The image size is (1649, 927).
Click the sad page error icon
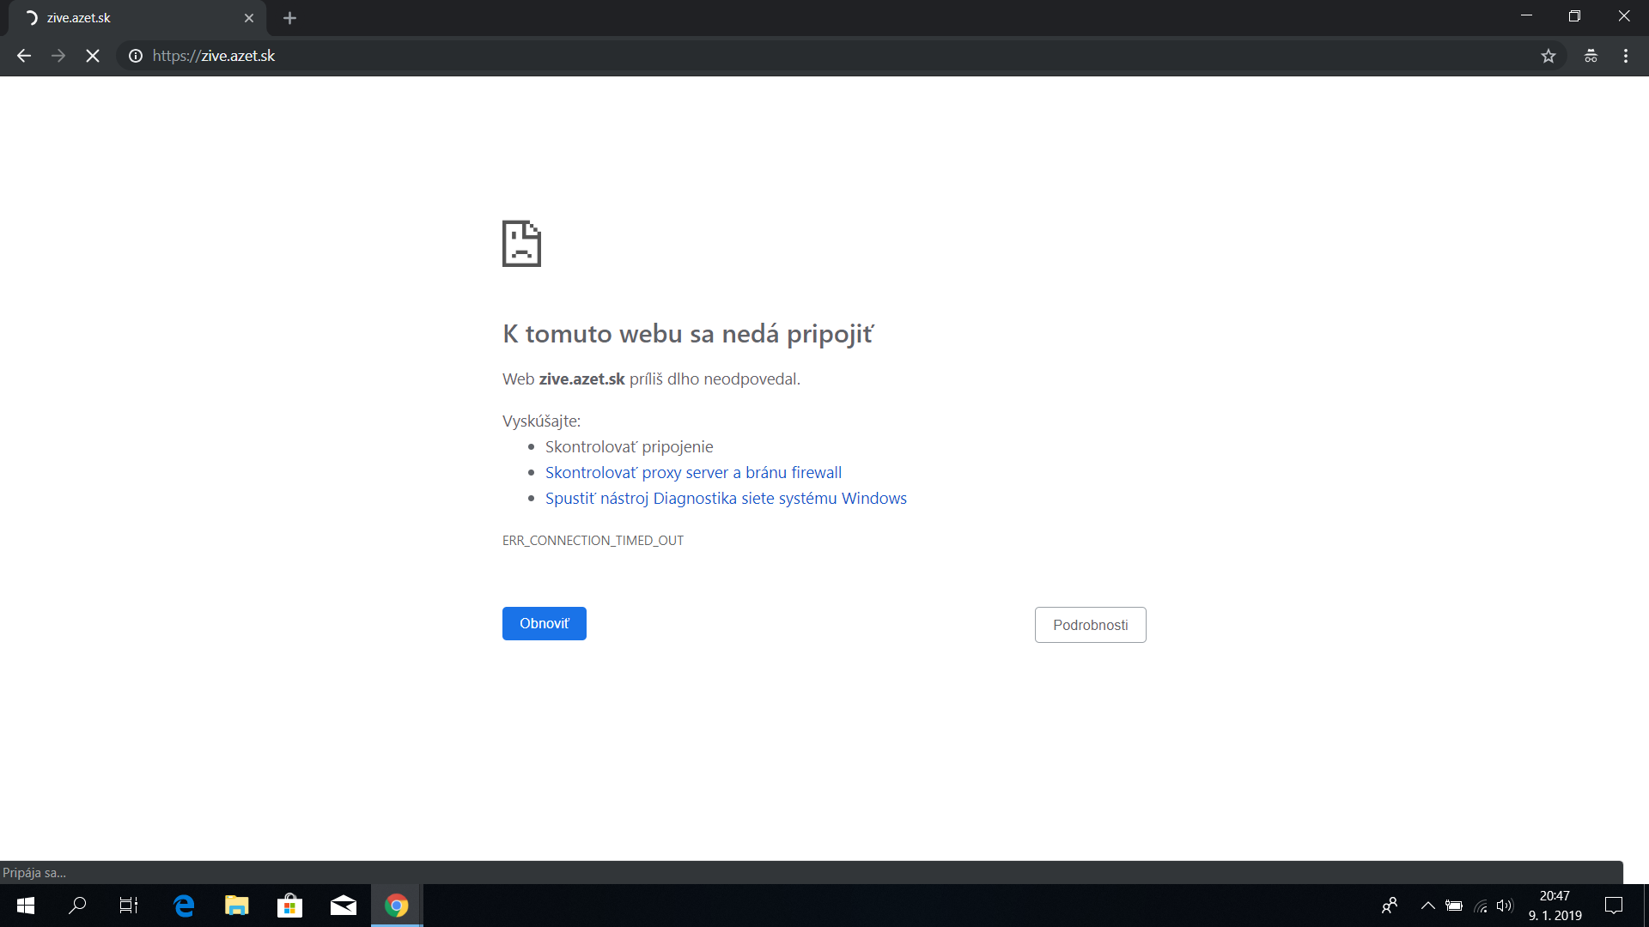(521, 244)
